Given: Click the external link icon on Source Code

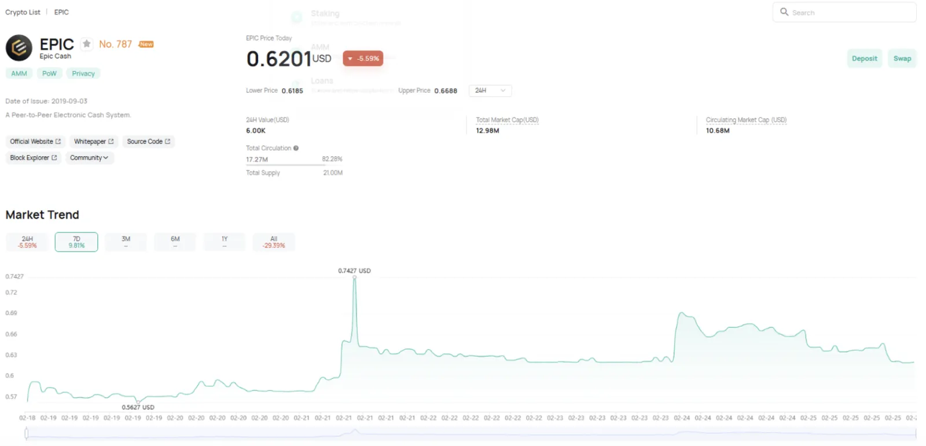Looking at the screenshot, I should (168, 141).
